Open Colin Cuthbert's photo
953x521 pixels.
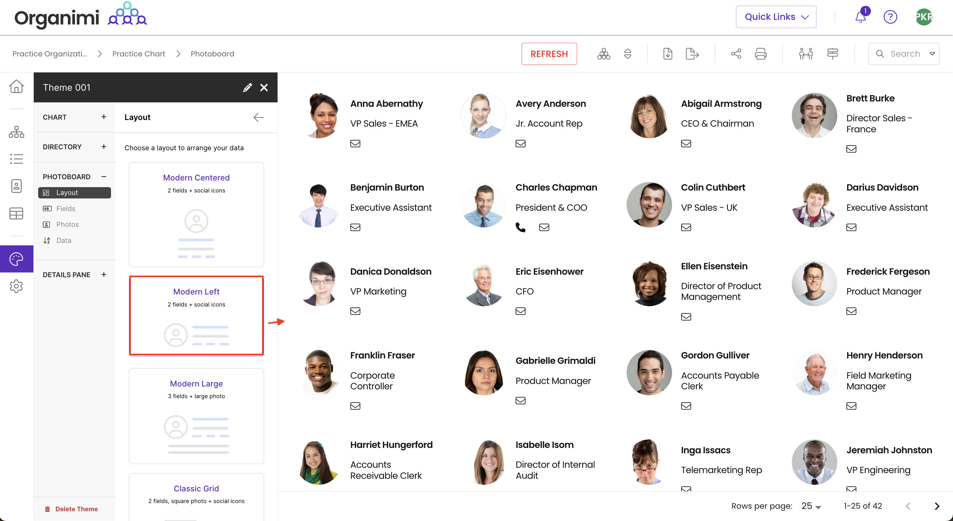[x=649, y=205]
